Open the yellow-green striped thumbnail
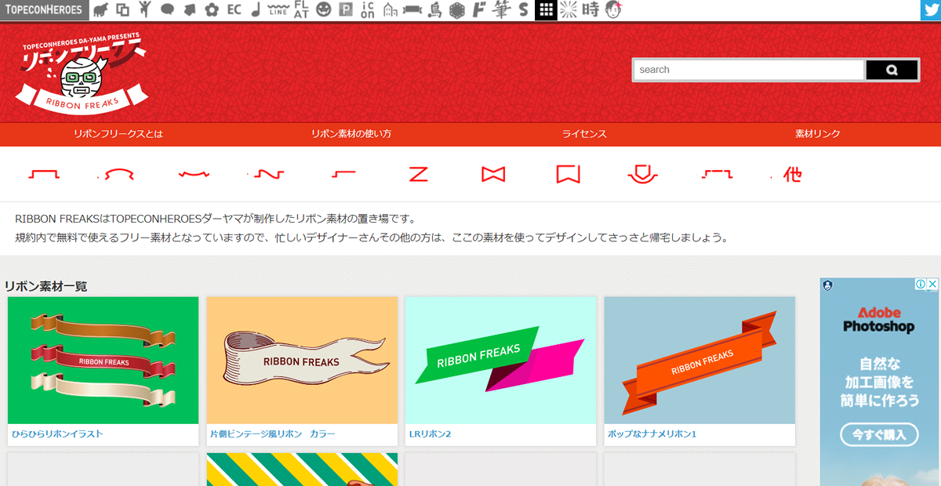The width and height of the screenshot is (941, 486). click(302, 470)
